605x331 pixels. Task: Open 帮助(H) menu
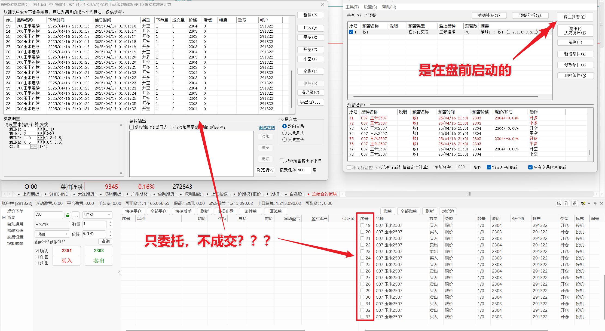click(x=389, y=7)
